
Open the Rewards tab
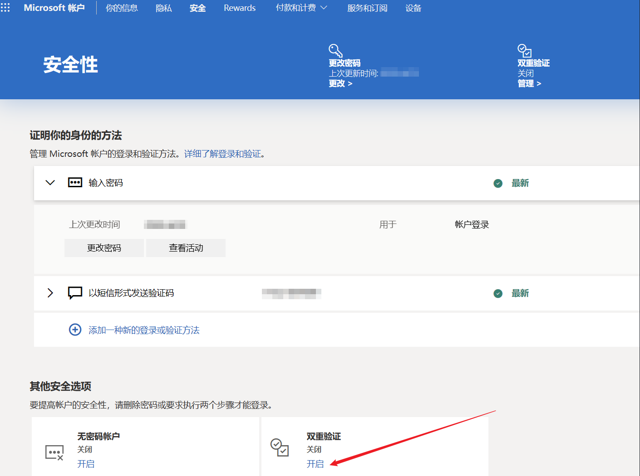[x=240, y=8]
